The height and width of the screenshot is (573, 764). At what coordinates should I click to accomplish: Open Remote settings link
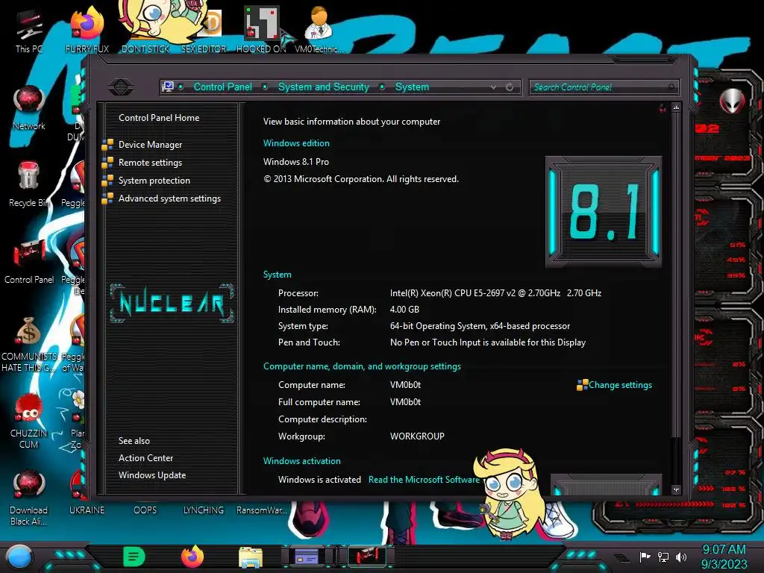tap(150, 163)
